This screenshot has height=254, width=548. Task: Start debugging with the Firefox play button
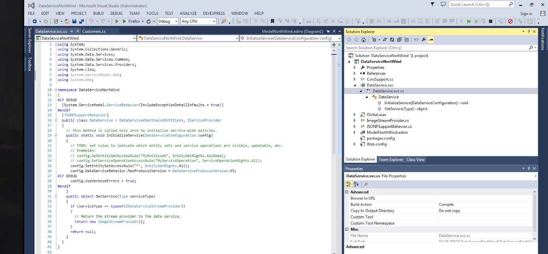coord(125,21)
